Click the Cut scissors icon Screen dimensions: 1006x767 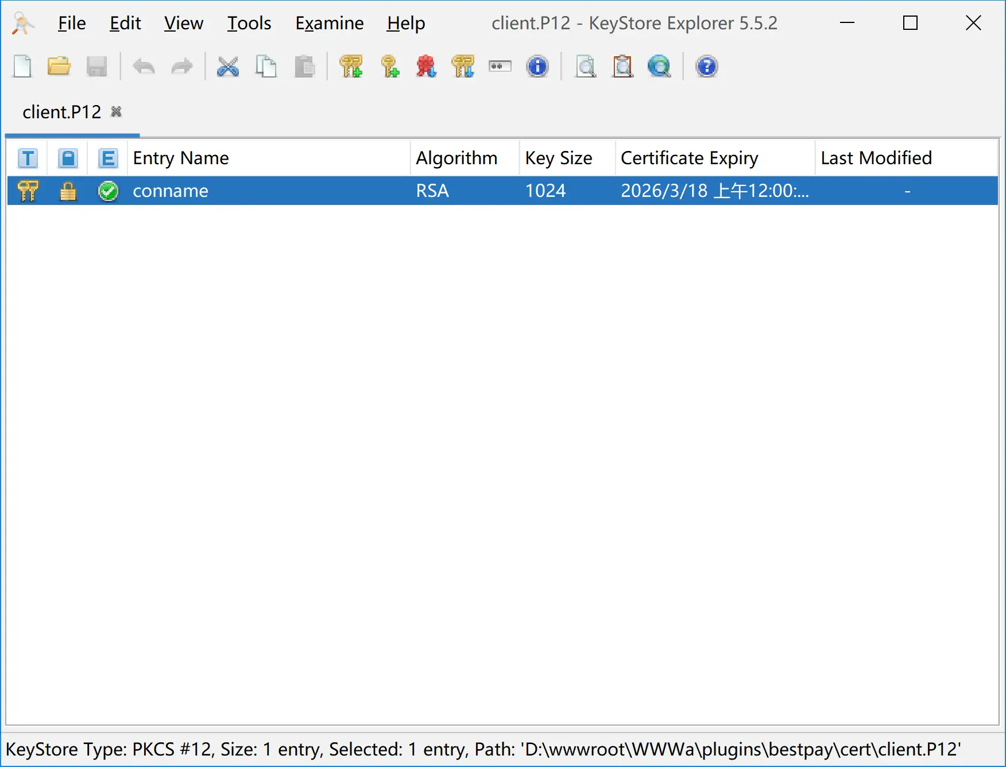click(x=228, y=67)
